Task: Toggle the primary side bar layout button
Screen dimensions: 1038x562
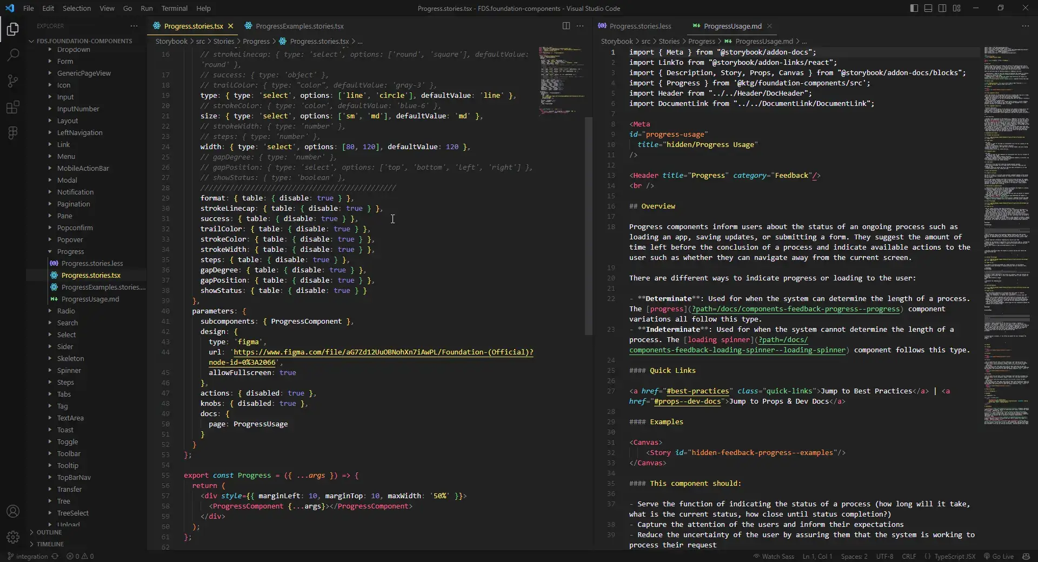Action: pyautogui.click(x=914, y=8)
